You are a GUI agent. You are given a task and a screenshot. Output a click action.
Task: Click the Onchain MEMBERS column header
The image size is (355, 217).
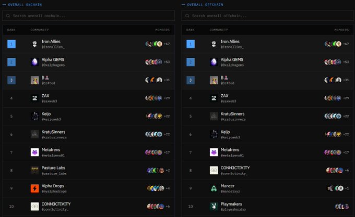(x=162, y=30)
